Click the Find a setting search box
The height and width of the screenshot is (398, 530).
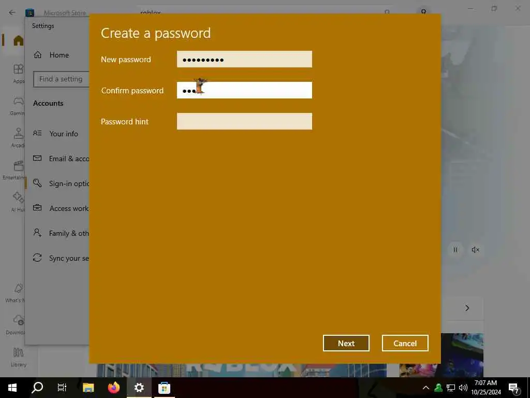tap(61, 79)
